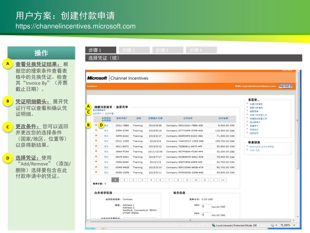Select the 步骤 2 tab
The height and width of the screenshot is (233, 310).
point(134,50)
